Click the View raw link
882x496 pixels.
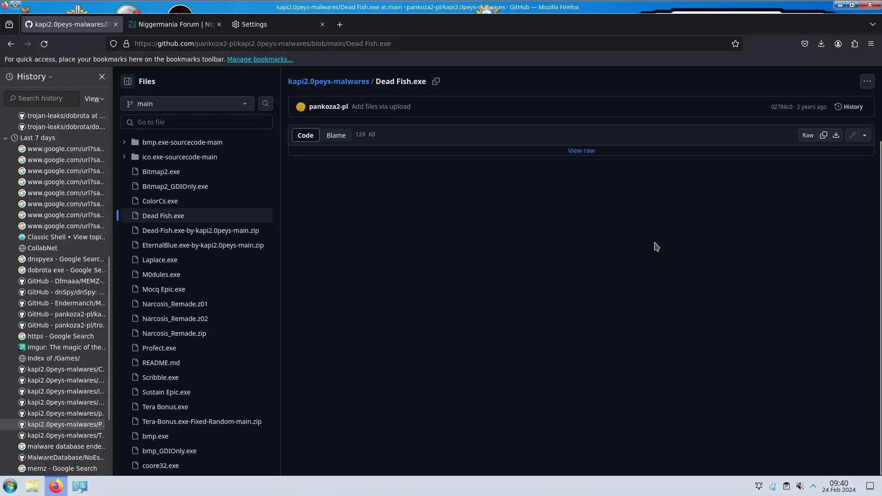pos(581,151)
